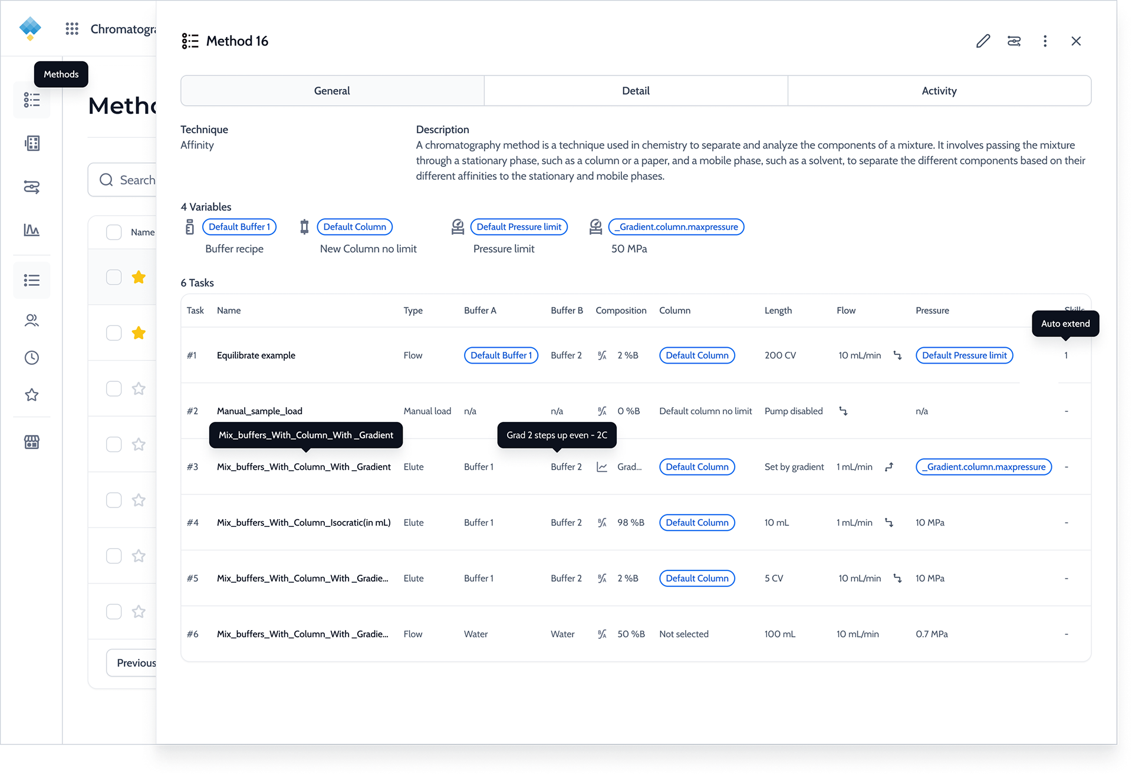Click Set by gradient length value
The height and width of the screenshot is (775, 1132).
tap(794, 467)
